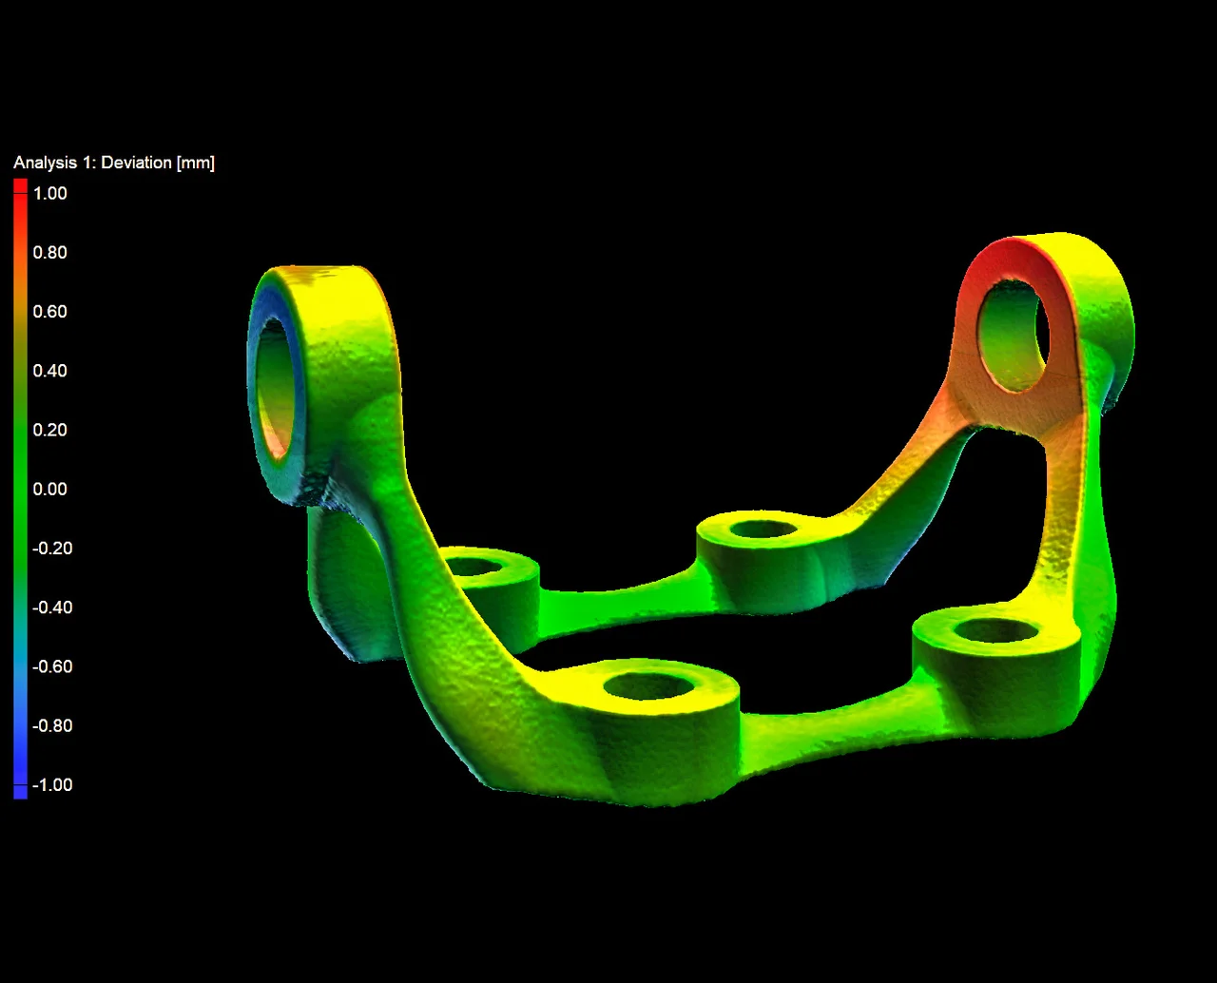The image size is (1217, 983).
Task: Click the 0.80 legend value
Action: (x=50, y=252)
